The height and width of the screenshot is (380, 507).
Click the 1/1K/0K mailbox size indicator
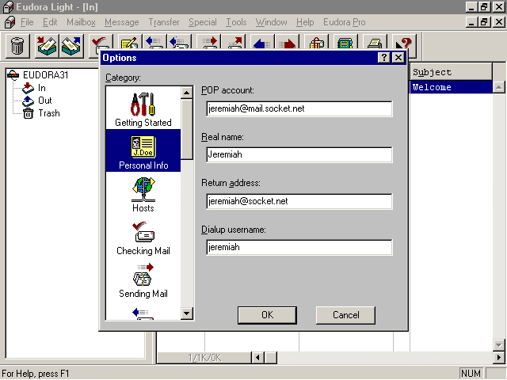204,358
